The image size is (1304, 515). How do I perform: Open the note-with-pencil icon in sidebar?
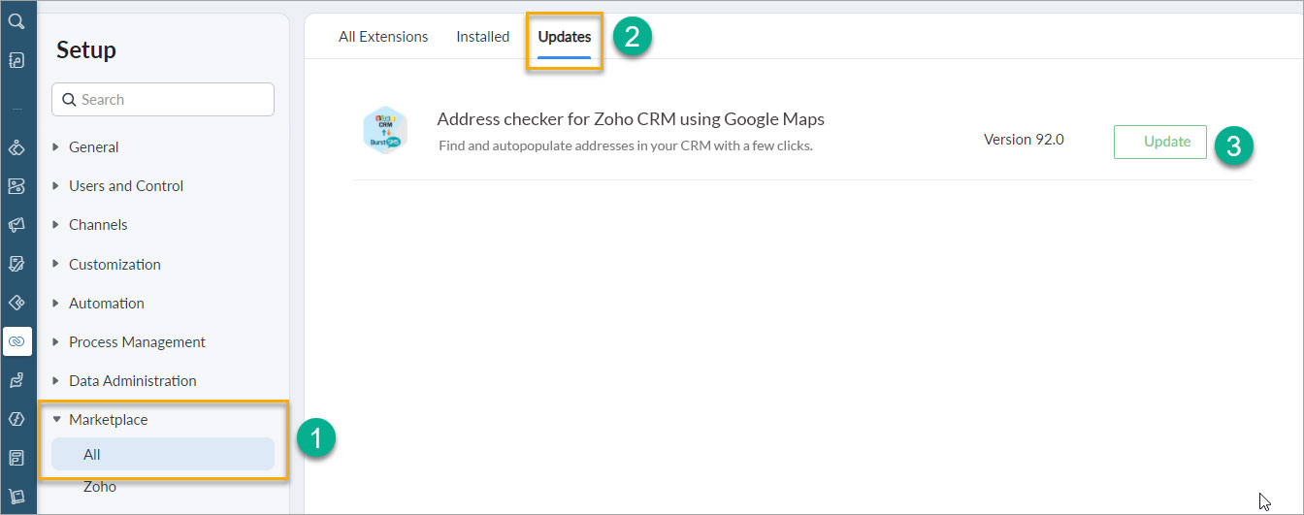click(16, 264)
